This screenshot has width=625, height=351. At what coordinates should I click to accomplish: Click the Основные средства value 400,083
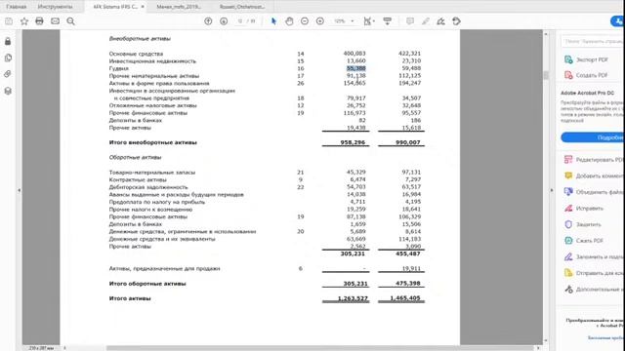click(354, 53)
